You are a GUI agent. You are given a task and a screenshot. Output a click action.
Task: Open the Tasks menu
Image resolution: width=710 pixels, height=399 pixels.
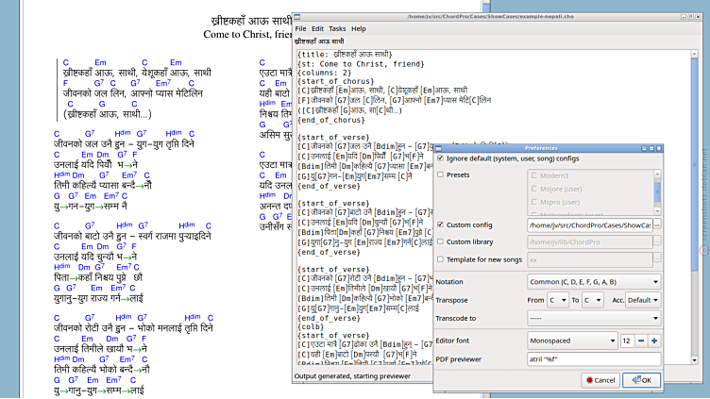(337, 29)
